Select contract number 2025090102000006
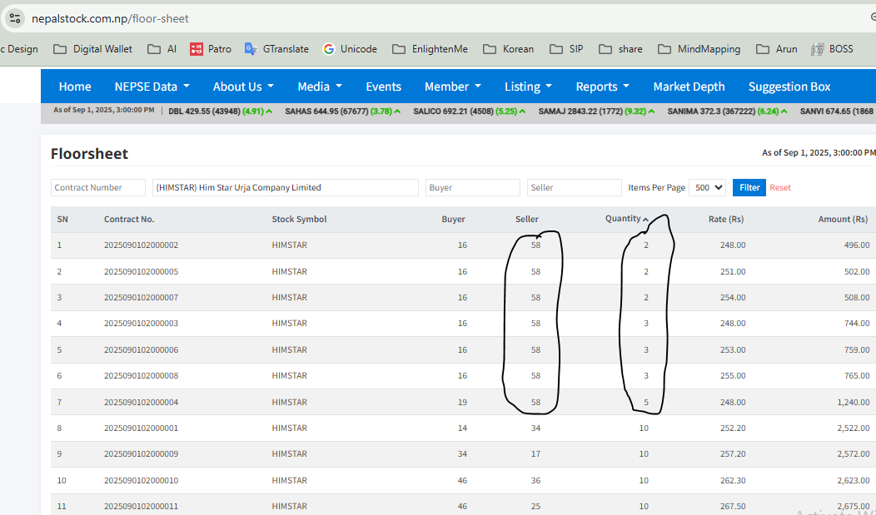876x515 pixels. 141,349
